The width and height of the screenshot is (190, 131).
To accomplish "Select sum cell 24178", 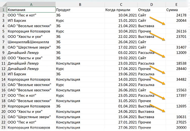I will point(176,15).
